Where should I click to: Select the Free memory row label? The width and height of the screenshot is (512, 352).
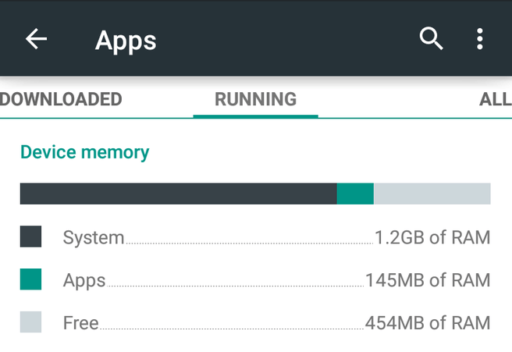point(81,323)
